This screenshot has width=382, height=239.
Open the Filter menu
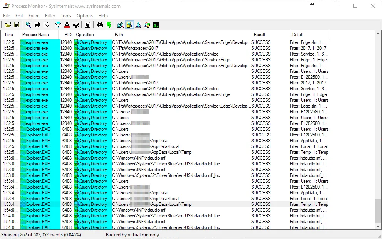click(50, 15)
